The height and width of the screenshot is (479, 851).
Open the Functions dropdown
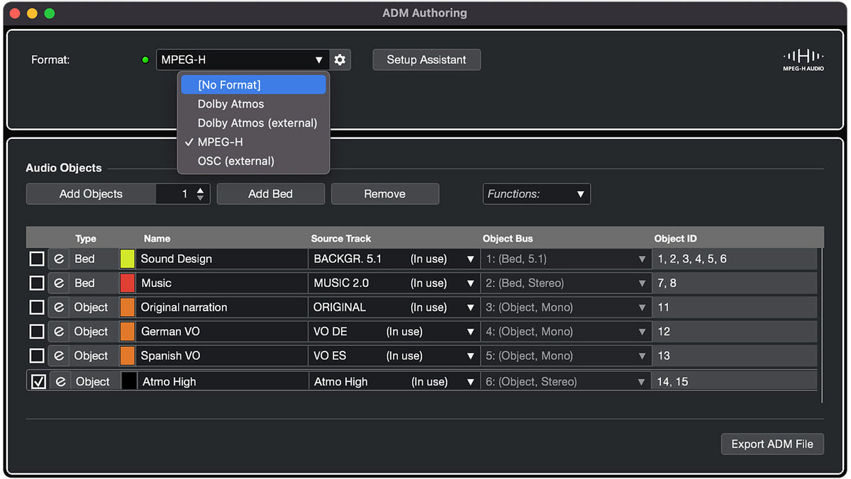[536, 194]
